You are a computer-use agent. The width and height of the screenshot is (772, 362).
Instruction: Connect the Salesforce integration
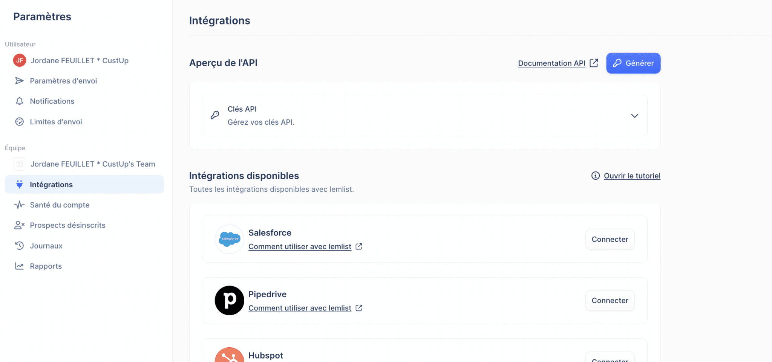pos(610,239)
